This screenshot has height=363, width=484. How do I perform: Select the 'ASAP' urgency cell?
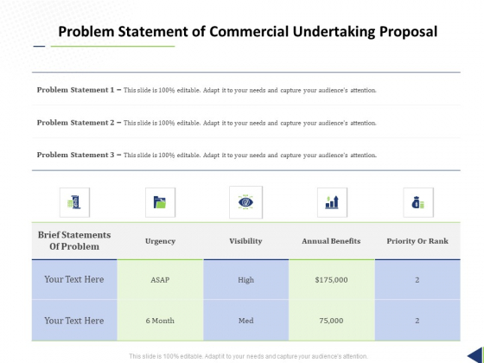[x=160, y=280]
